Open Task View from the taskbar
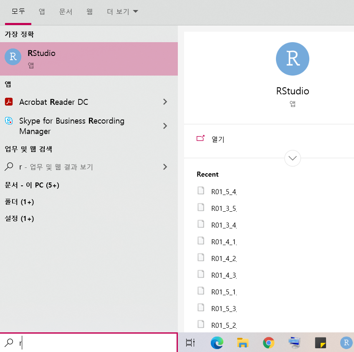This screenshot has width=354, height=352. [190, 342]
